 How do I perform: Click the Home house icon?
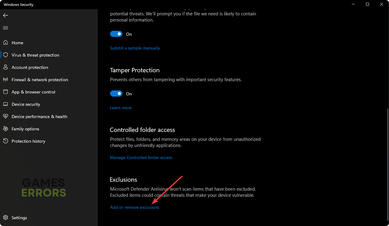(6, 43)
